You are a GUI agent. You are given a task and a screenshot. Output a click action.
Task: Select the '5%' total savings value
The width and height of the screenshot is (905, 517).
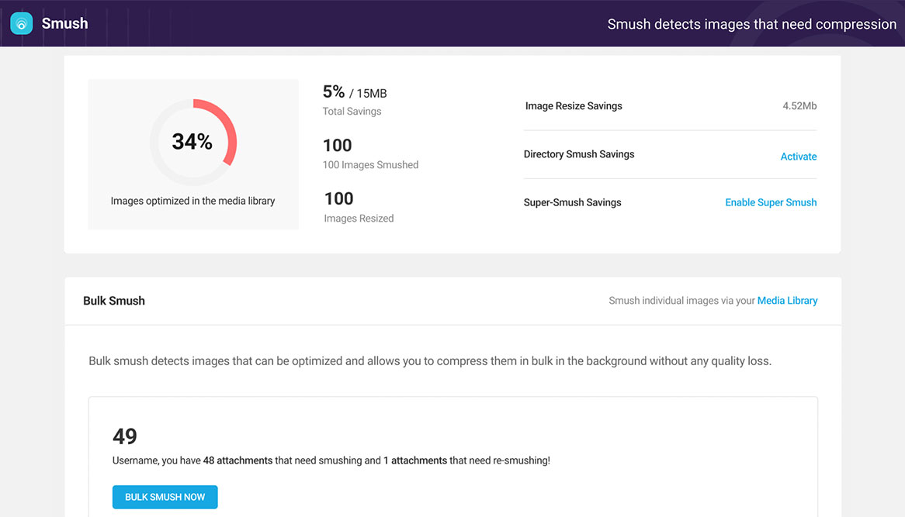tap(334, 91)
